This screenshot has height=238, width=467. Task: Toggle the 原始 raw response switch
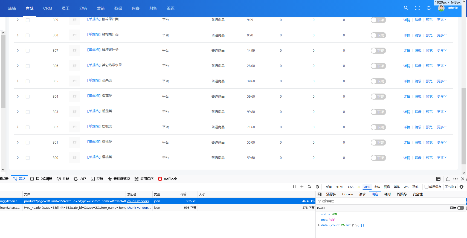pyautogui.click(x=461, y=208)
